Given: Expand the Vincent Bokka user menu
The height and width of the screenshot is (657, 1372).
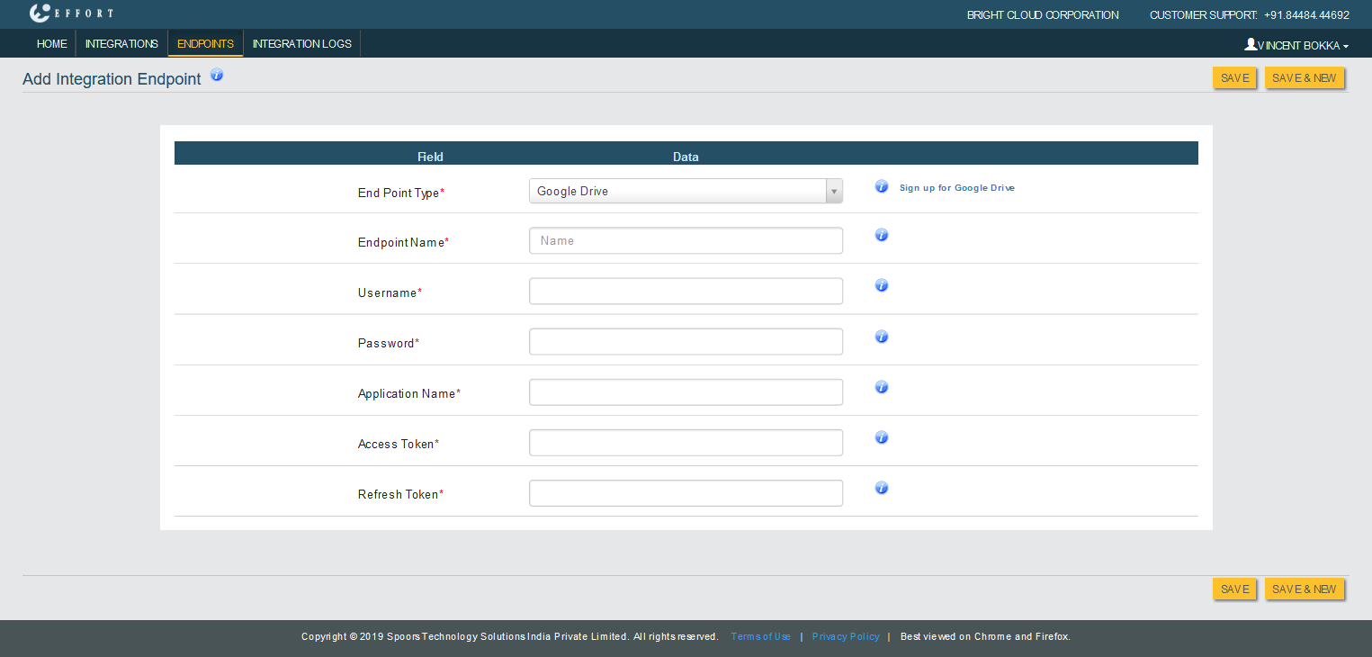Looking at the screenshot, I should click(x=1296, y=45).
